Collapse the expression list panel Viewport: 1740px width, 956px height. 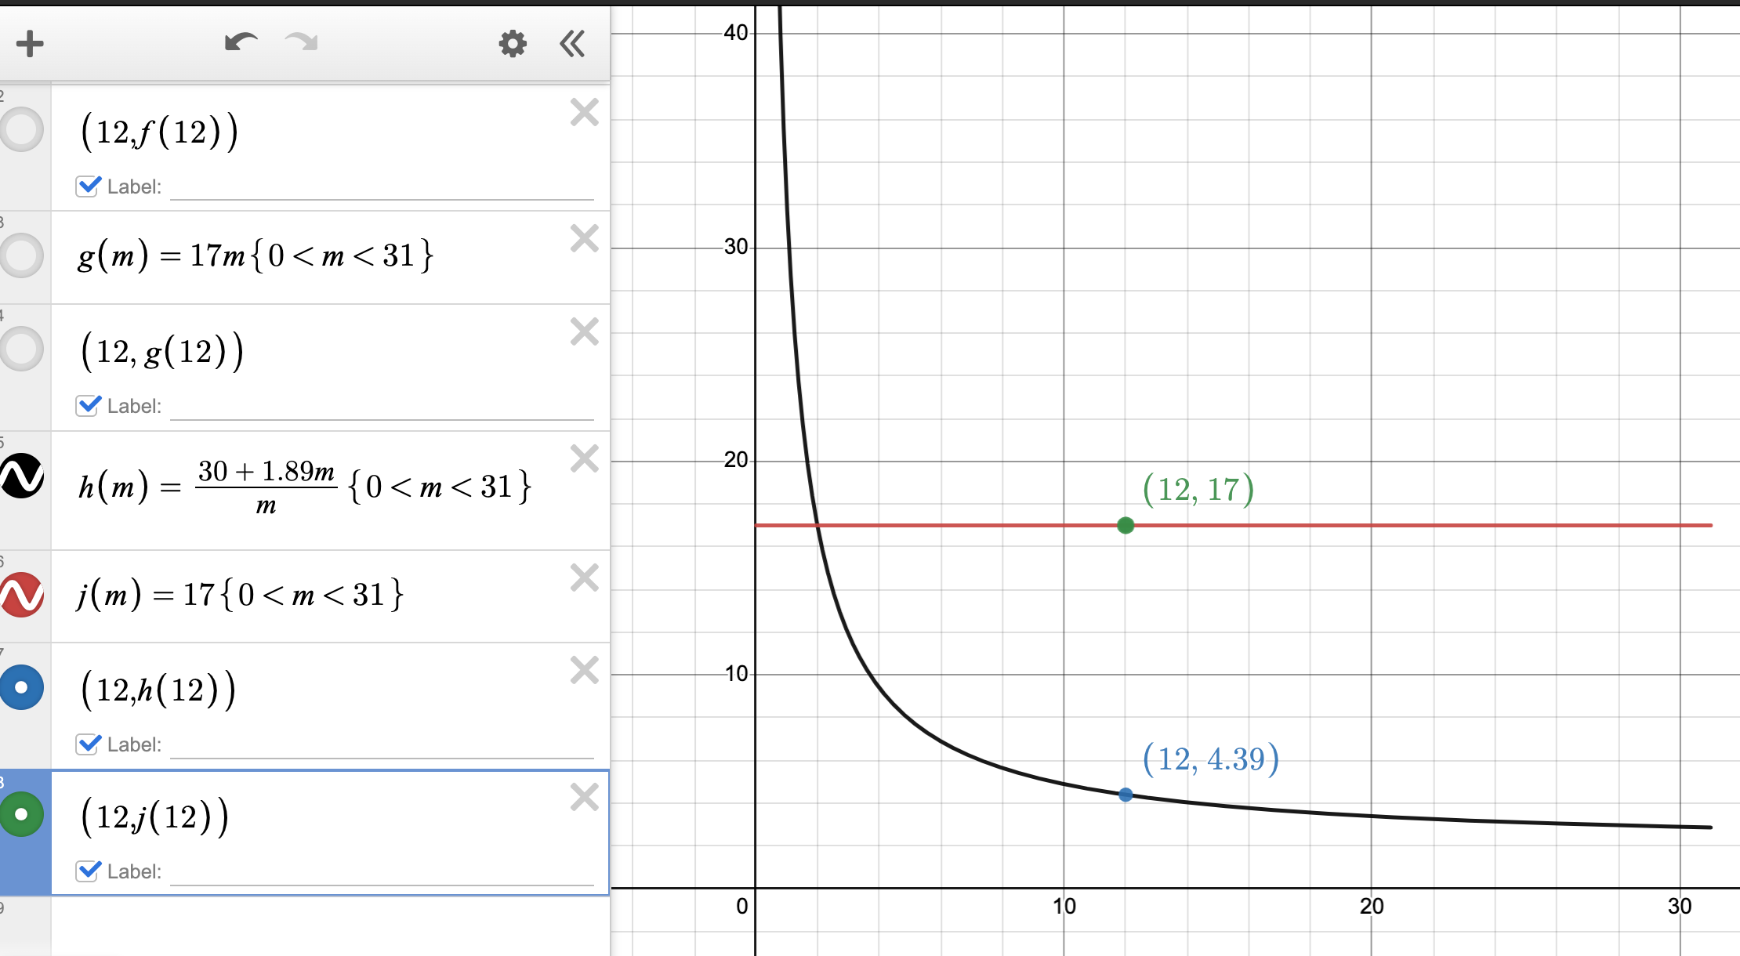coord(572,43)
